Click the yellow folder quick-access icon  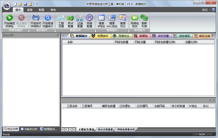click(x=30, y=4)
